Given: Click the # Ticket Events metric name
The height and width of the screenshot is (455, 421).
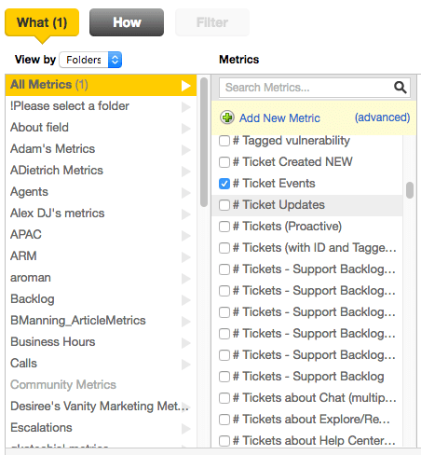Looking at the screenshot, I should point(274,184).
